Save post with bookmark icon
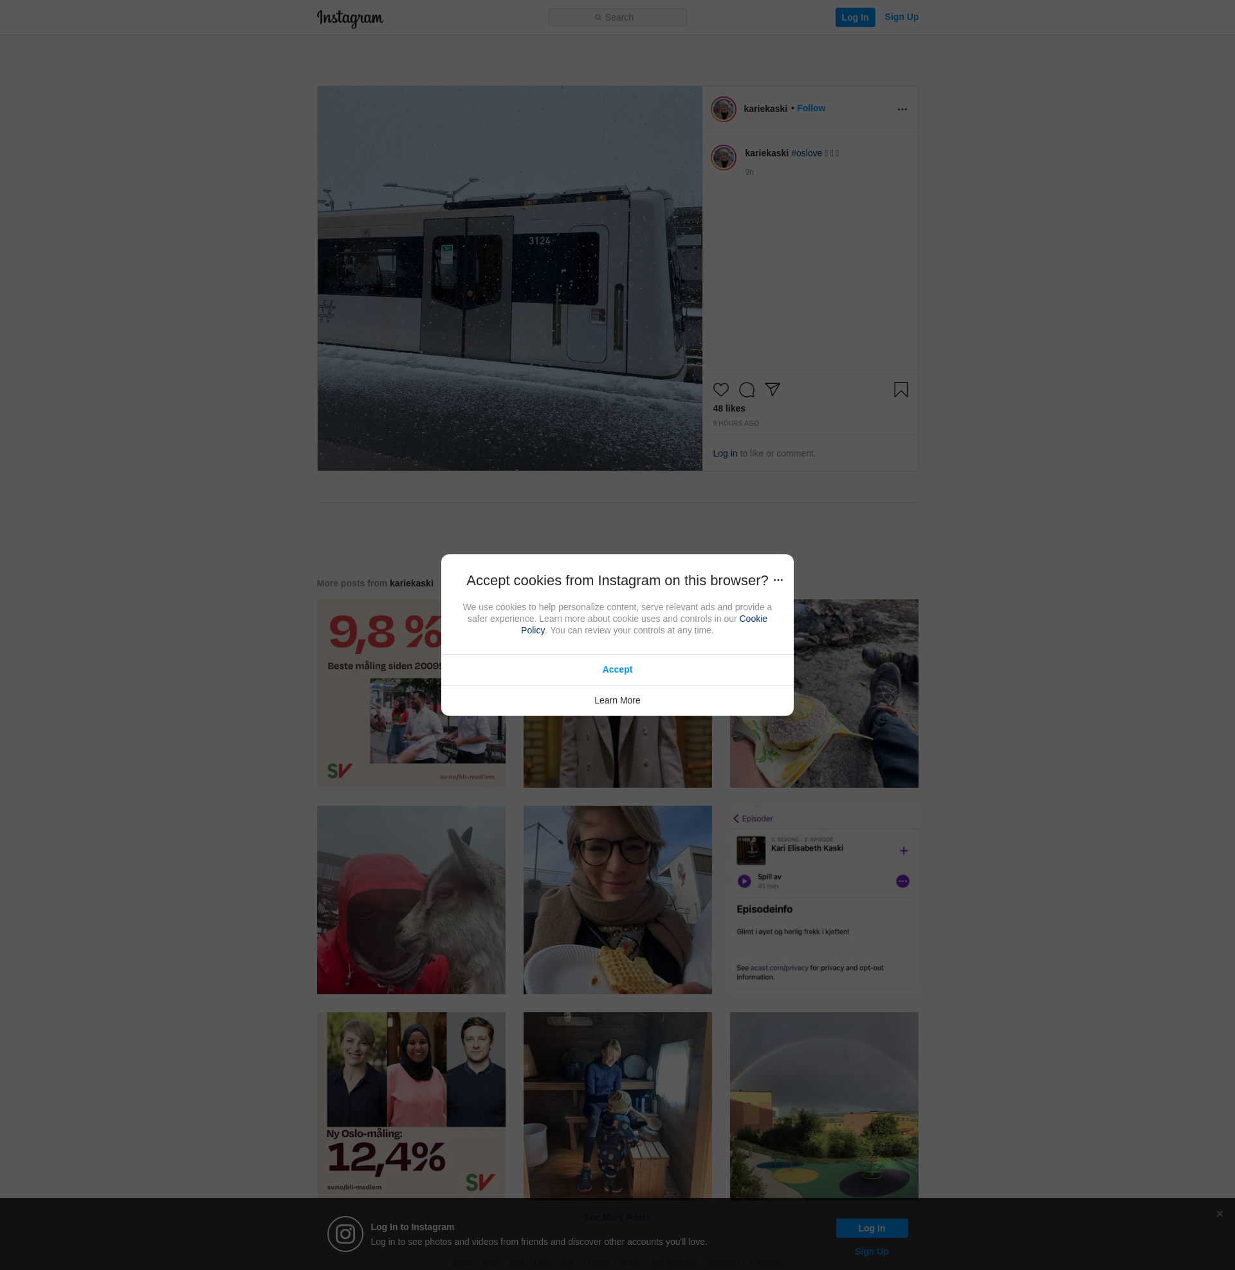The image size is (1235, 1270). click(901, 390)
